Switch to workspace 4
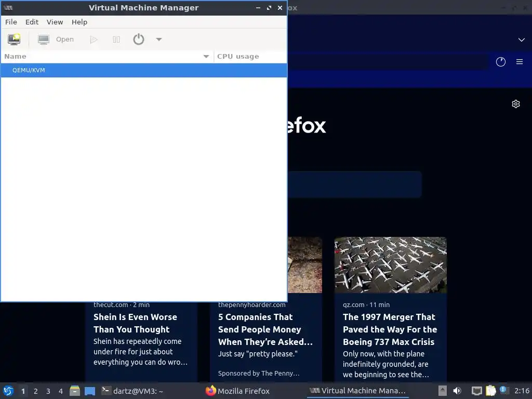This screenshot has width=532, height=399. [x=61, y=391]
